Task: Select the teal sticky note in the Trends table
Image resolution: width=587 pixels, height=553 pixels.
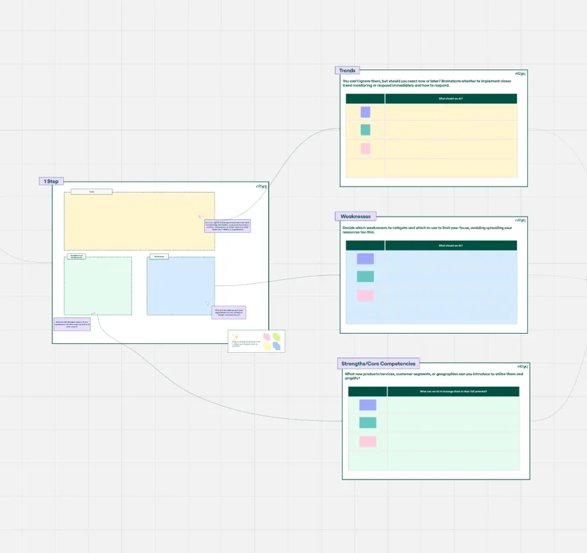Action: [x=366, y=130]
